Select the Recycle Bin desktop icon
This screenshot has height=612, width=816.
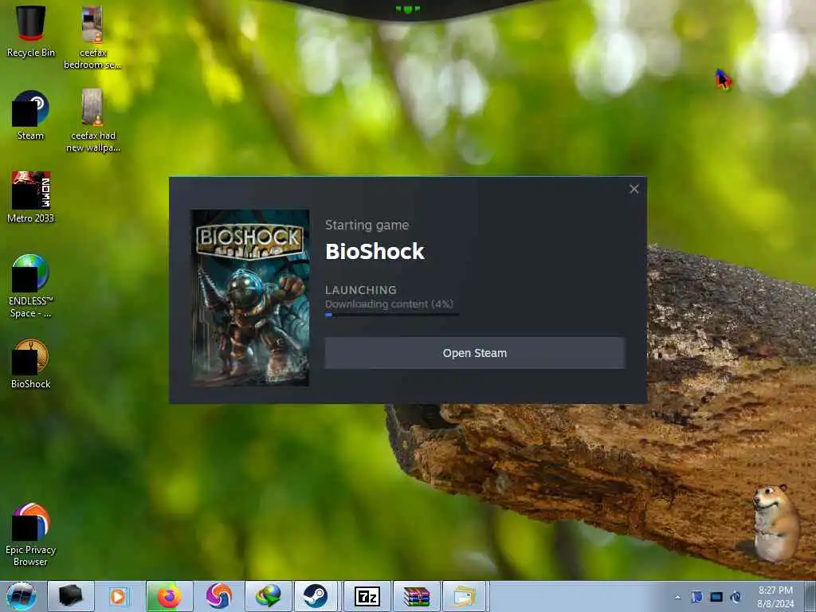pos(31,32)
